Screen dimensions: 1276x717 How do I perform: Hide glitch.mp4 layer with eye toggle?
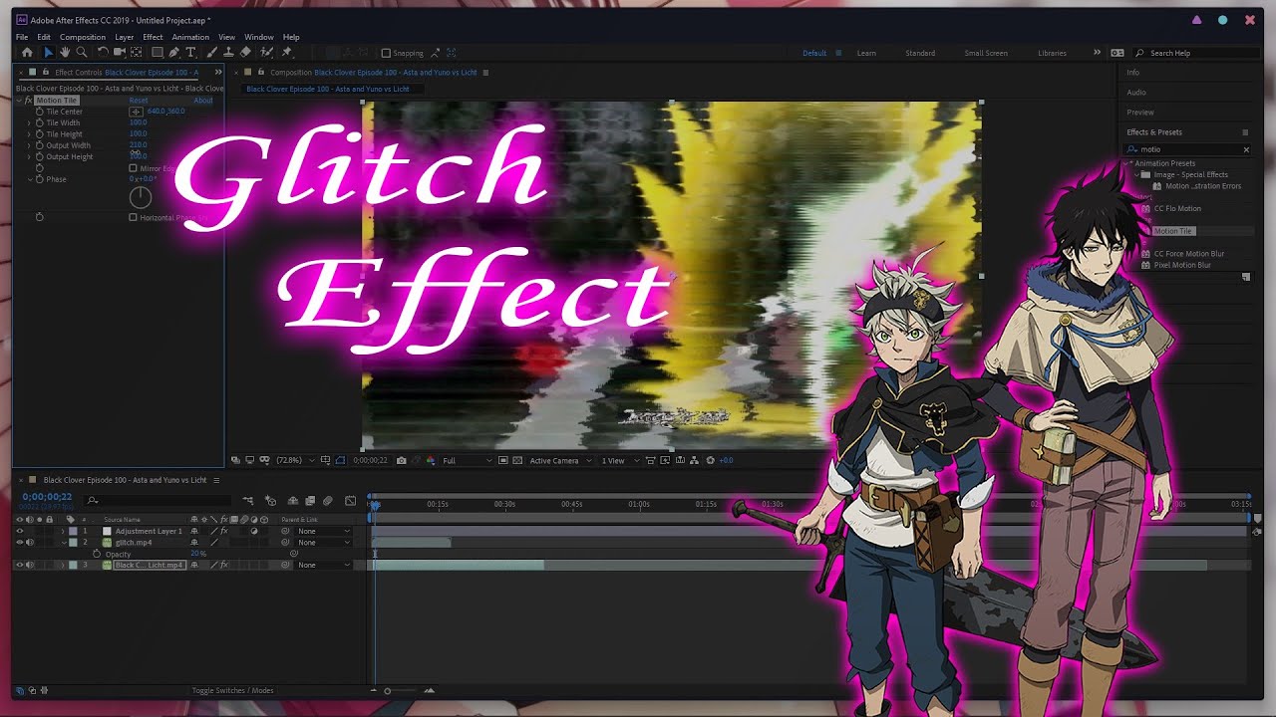19,543
